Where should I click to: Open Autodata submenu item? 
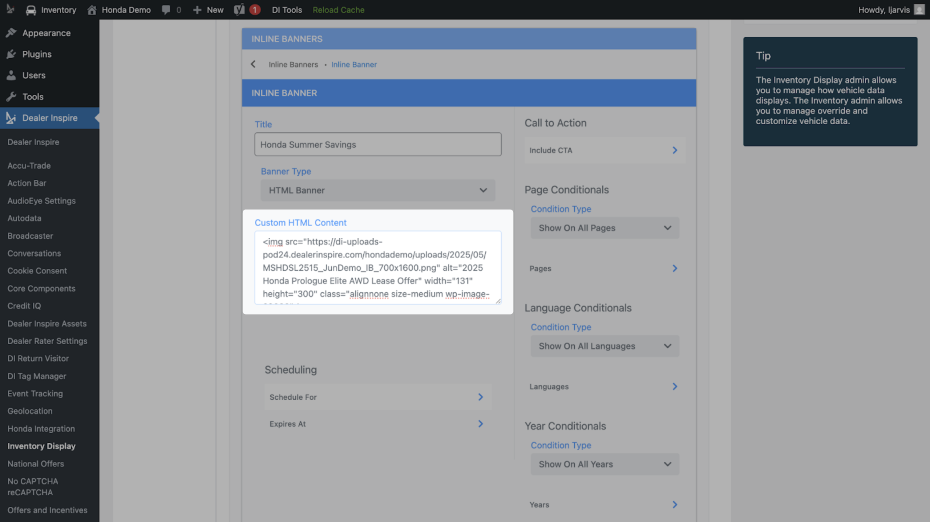point(24,218)
